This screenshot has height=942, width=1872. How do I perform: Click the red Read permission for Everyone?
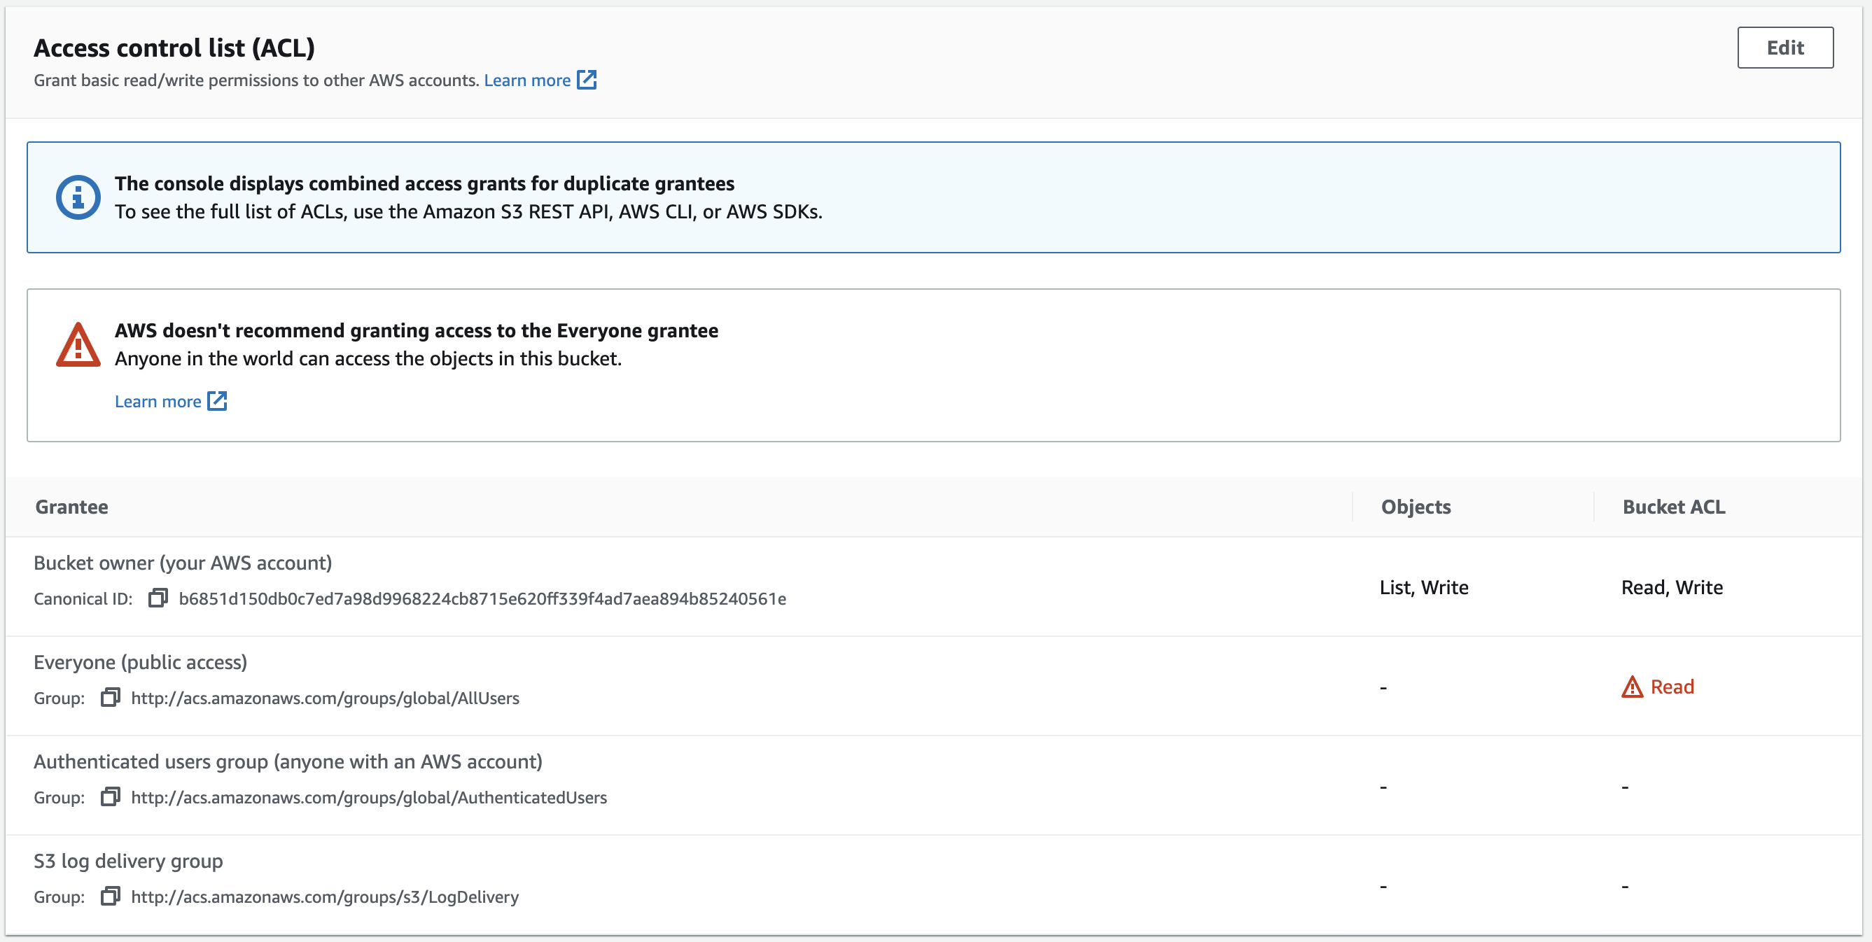point(1672,687)
